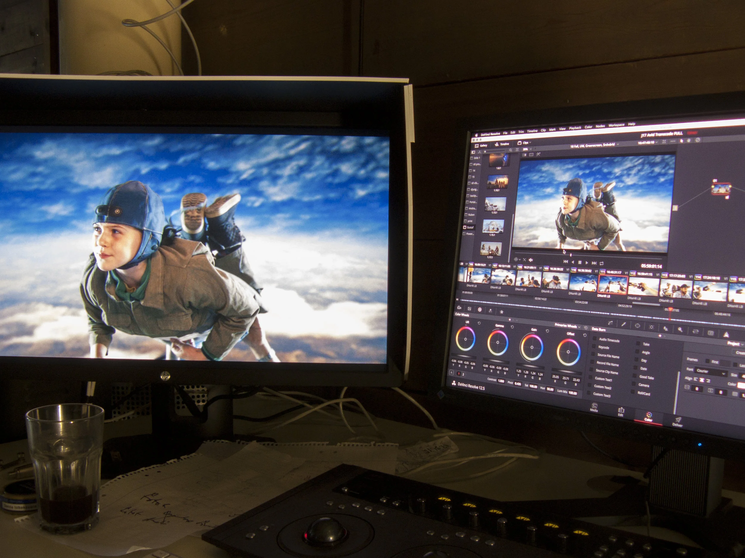The width and height of the screenshot is (745, 558).
Task: Open the Curves palette icon
Action: tap(610, 323)
